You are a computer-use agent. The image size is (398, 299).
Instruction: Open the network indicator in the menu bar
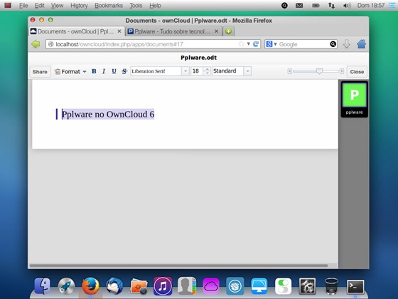coord(331,6)
